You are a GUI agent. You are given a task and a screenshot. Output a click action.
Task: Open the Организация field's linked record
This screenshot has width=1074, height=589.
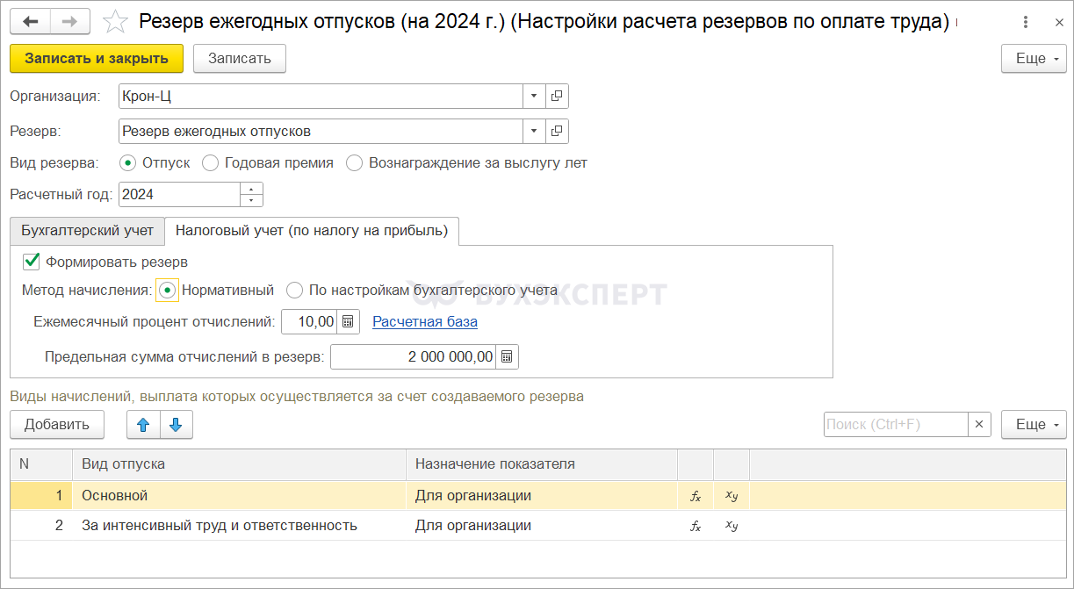tap(557, 96)
